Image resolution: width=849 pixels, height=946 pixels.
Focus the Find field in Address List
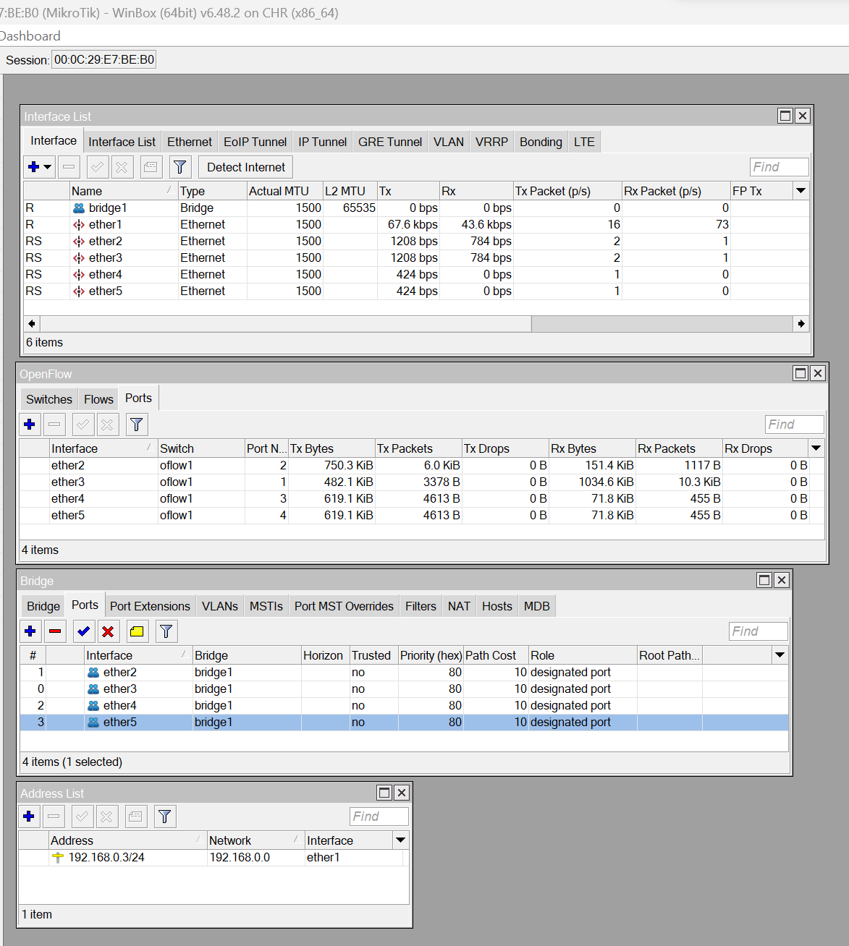pyautogui.click(x=379, y=817)
